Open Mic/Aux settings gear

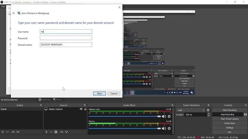coord(169,129)
